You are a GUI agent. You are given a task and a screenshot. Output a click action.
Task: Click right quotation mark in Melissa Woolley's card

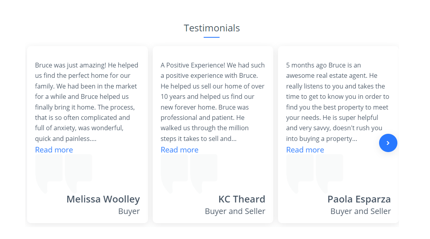[x=78, y=171]
